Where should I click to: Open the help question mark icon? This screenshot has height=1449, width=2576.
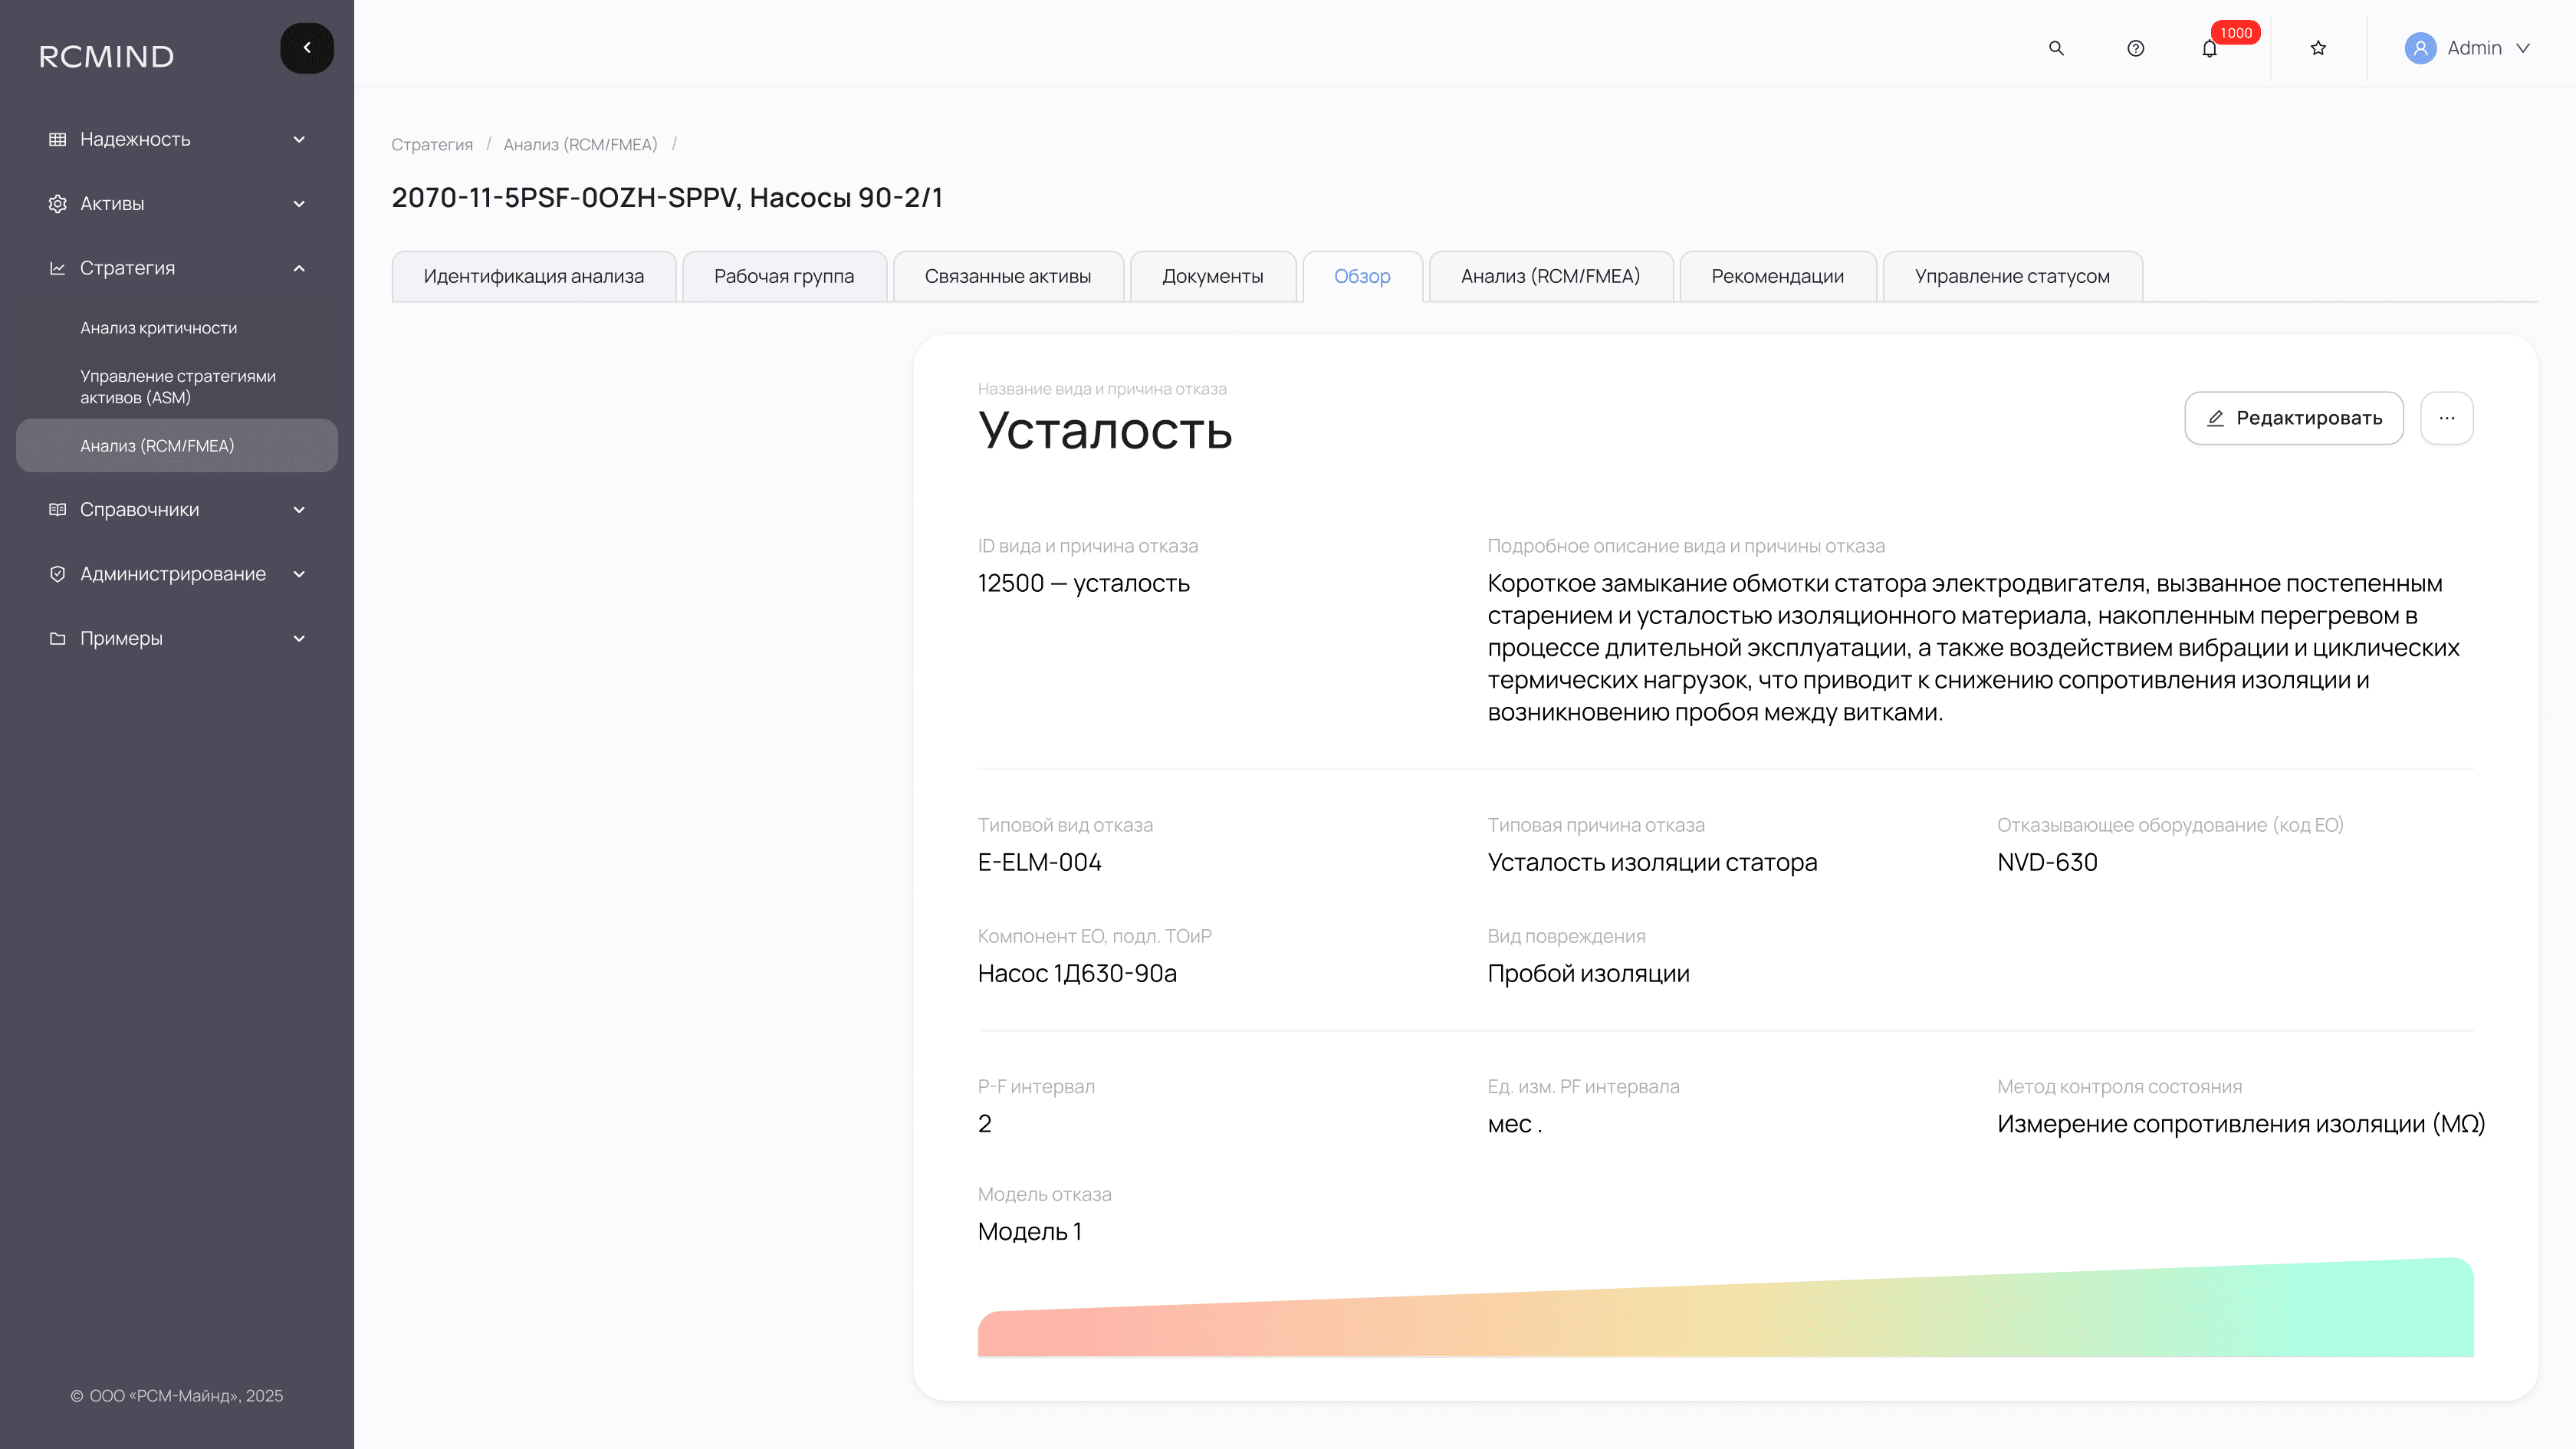tap(2135, 48)
